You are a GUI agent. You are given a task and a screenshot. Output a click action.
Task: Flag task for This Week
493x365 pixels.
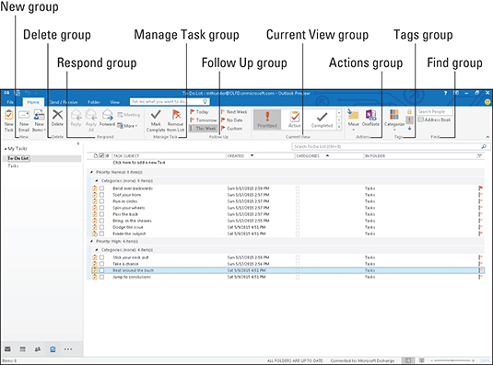203,128
